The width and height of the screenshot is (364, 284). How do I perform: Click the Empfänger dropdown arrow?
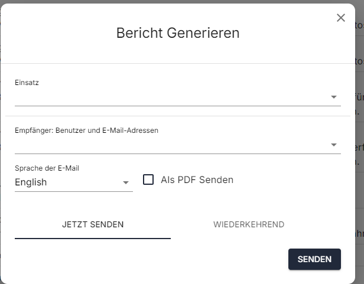point(333,145)
